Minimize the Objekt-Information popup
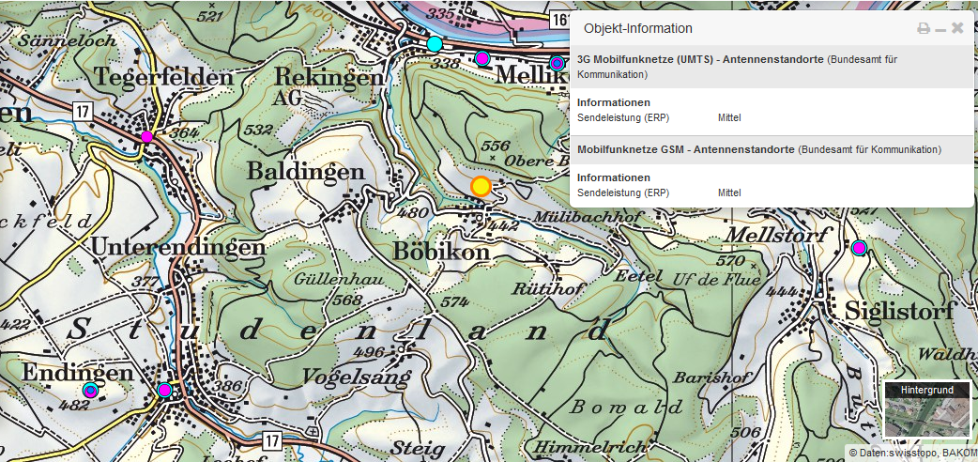 [940, 29]
